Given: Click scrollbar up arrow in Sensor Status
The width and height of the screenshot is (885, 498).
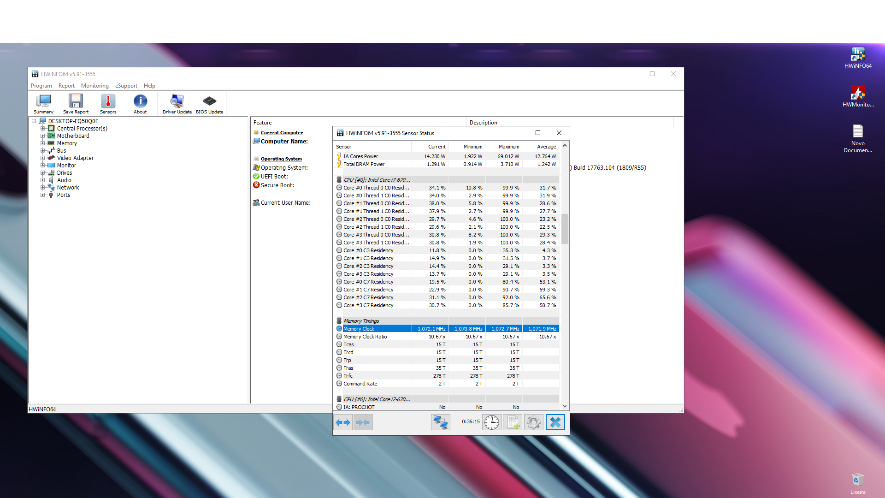Looking at the screenshot, I should tap(565, 146).
